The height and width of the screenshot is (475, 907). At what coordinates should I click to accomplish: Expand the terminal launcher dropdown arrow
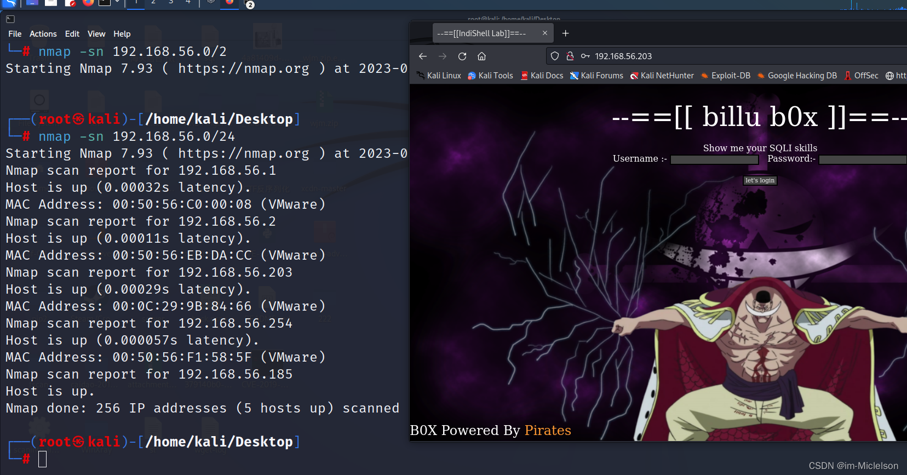pos(117,2)
